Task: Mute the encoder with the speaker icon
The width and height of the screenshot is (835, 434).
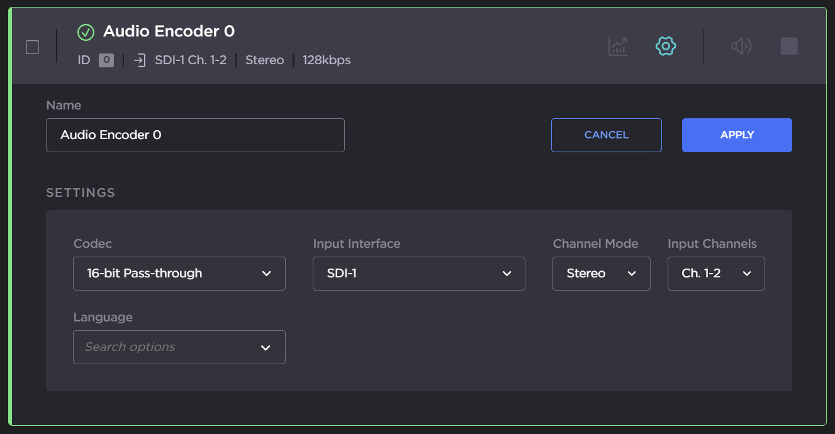Action: (x=741, y=46)
